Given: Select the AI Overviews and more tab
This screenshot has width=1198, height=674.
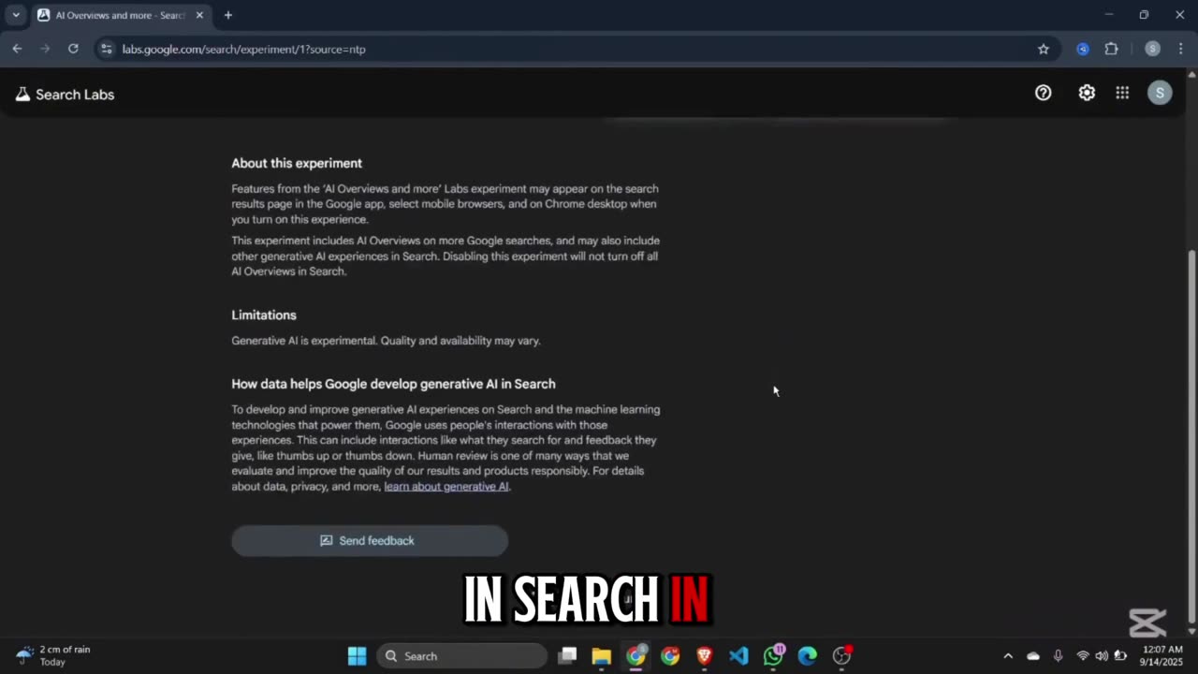Looking at the screenshot, I should click(x=120, y=15).
